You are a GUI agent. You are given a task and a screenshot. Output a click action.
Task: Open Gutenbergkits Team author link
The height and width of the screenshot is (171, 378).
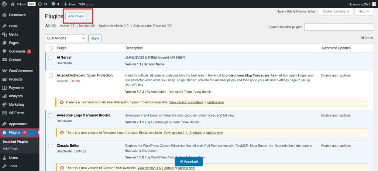click(165, 122)
